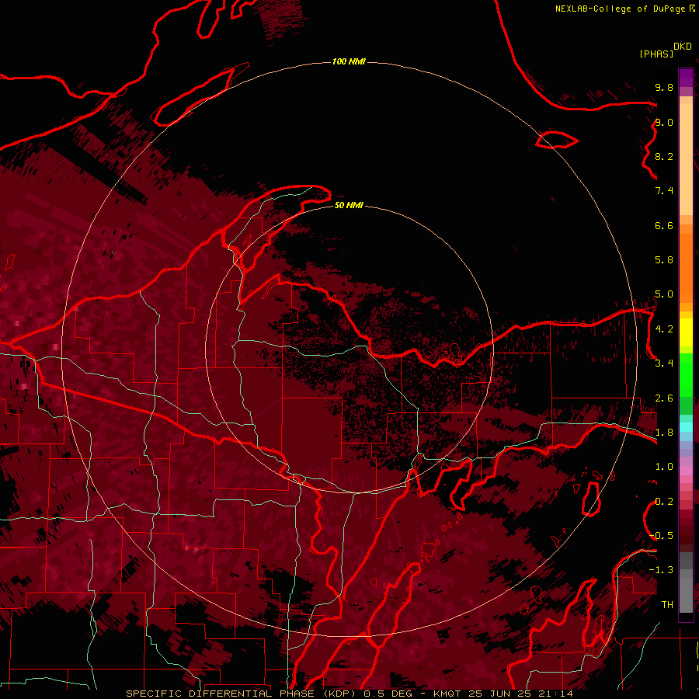Click the DKD label above the color scale
The height and width of the screenshot is (699, 699).
tap(683, 47)
